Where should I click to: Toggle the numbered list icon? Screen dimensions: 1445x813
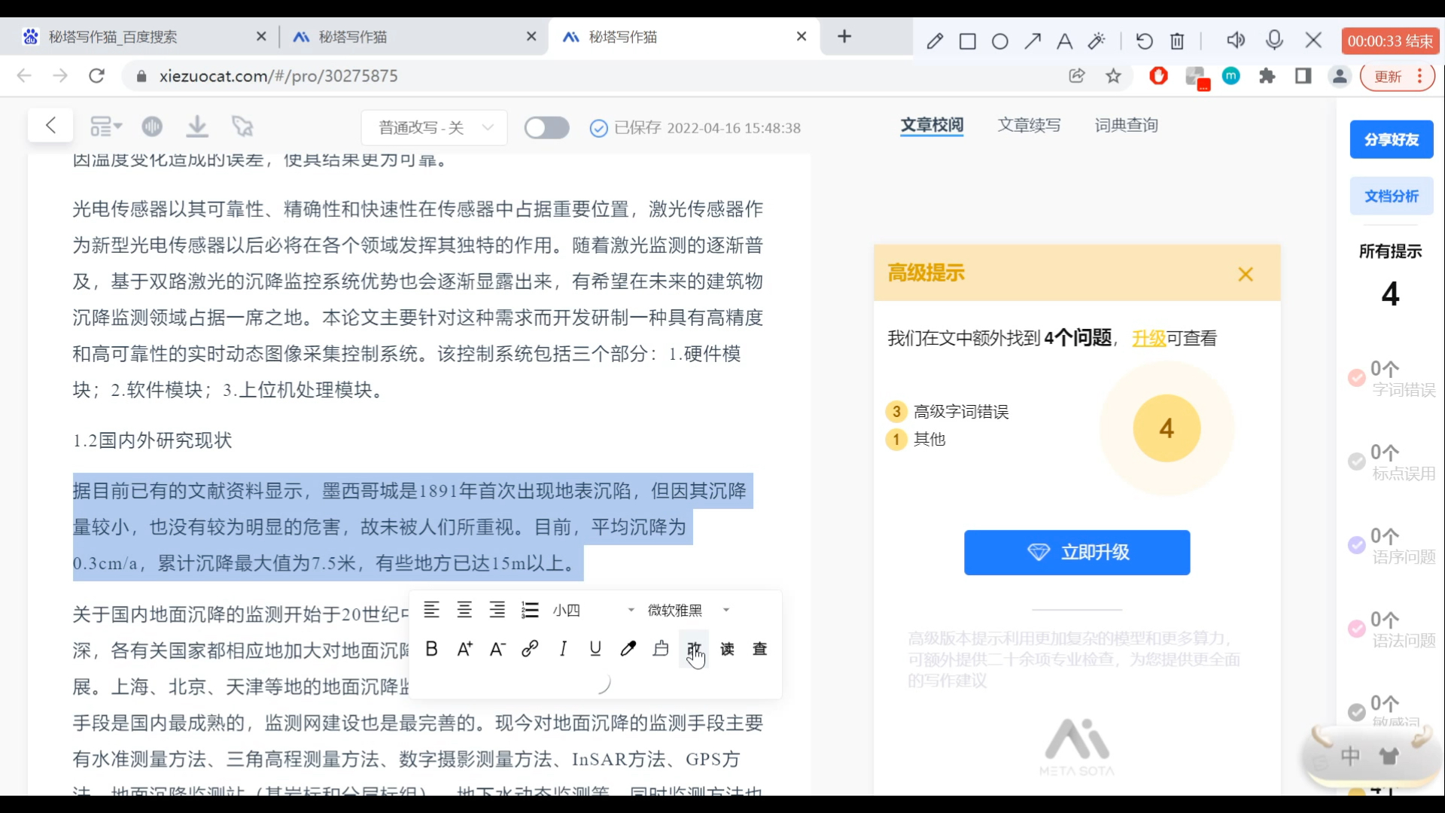[x=530, y=610]
